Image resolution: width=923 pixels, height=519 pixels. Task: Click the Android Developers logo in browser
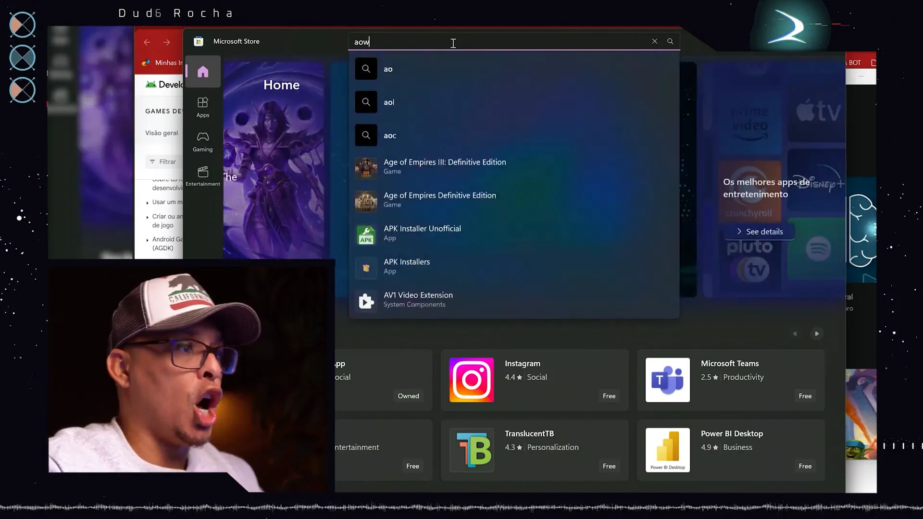151,85
